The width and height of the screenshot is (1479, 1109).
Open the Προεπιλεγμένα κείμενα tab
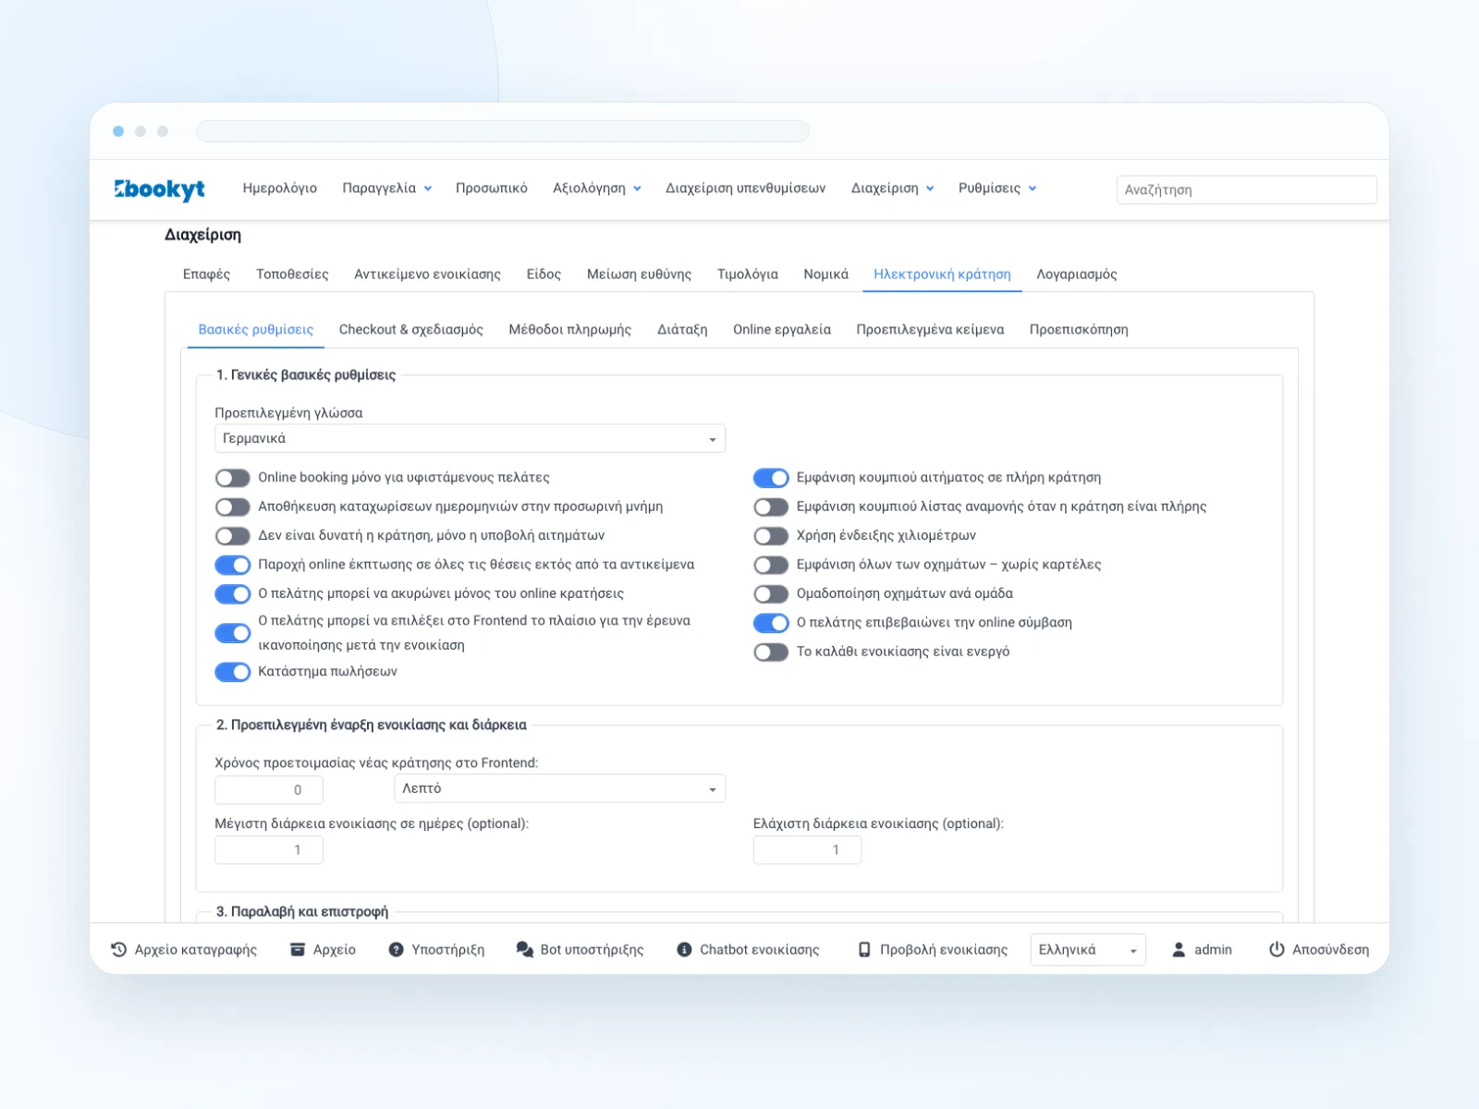(x=930, y=330)
